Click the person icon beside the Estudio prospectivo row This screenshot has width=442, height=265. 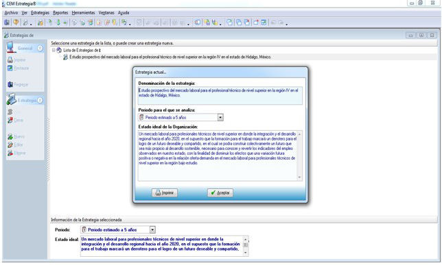(65, 57)
